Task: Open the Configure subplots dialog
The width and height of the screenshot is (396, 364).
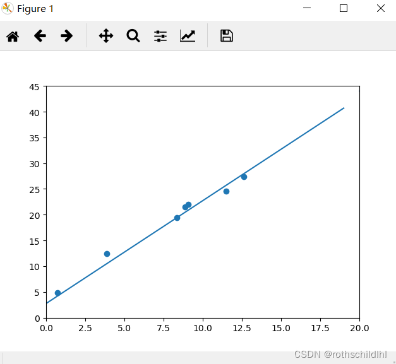Action: tap(160, 36)
